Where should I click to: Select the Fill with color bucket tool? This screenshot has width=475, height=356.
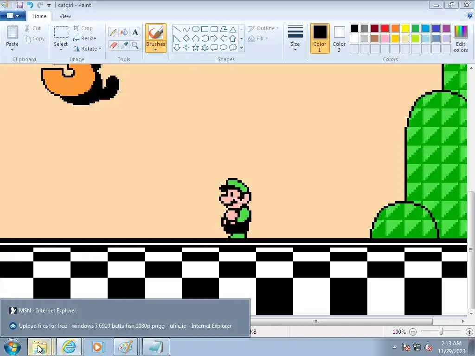tap(124, 32)
